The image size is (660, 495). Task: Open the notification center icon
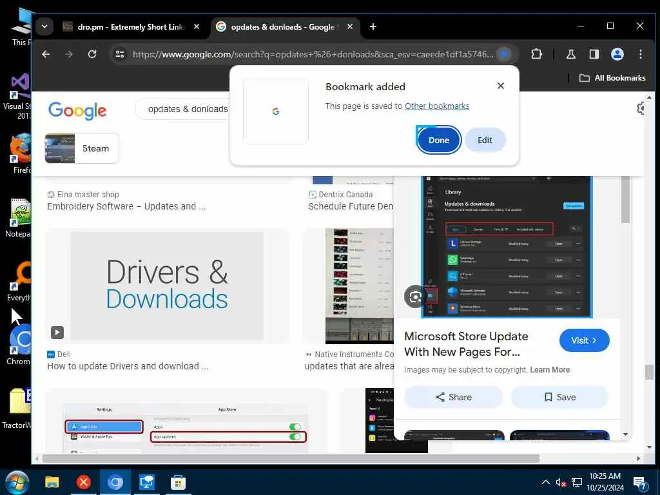click(640, 483)
